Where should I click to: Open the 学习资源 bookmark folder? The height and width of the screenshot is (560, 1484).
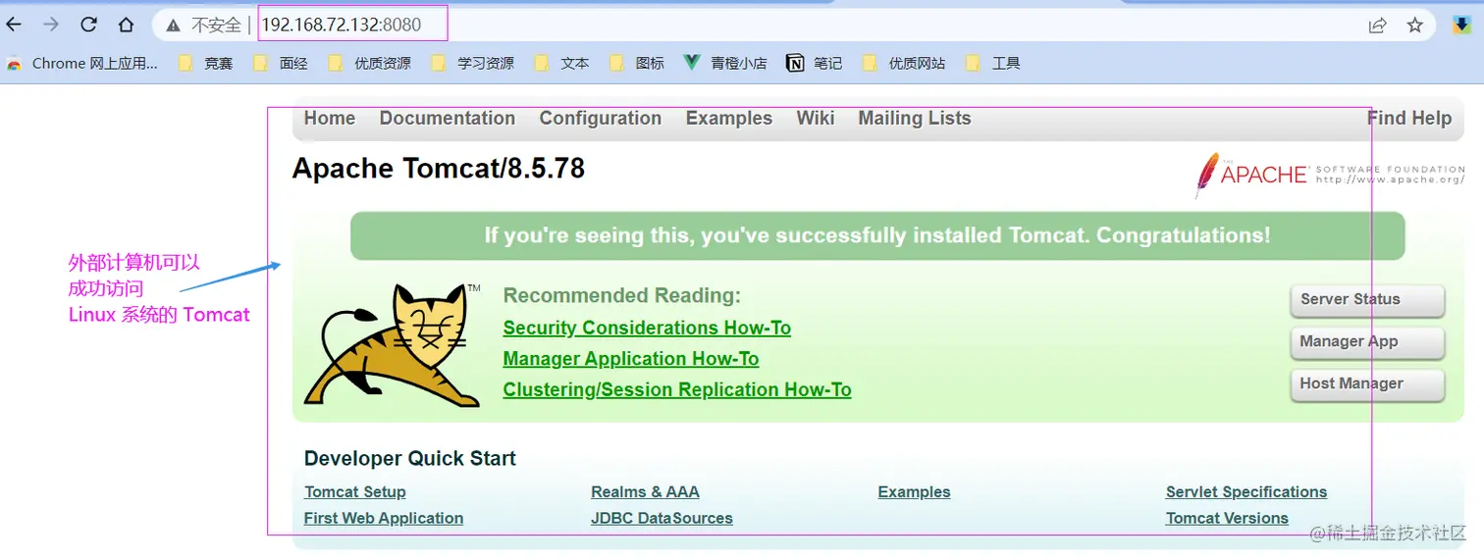pyautogui.click(x=473, y=64)
